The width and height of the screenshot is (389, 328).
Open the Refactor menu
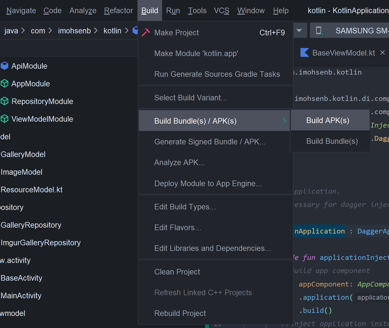pos(118,11)
